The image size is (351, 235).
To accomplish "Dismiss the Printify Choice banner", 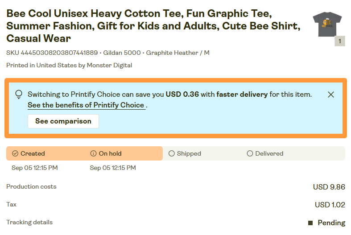I will tap(331, 95).
